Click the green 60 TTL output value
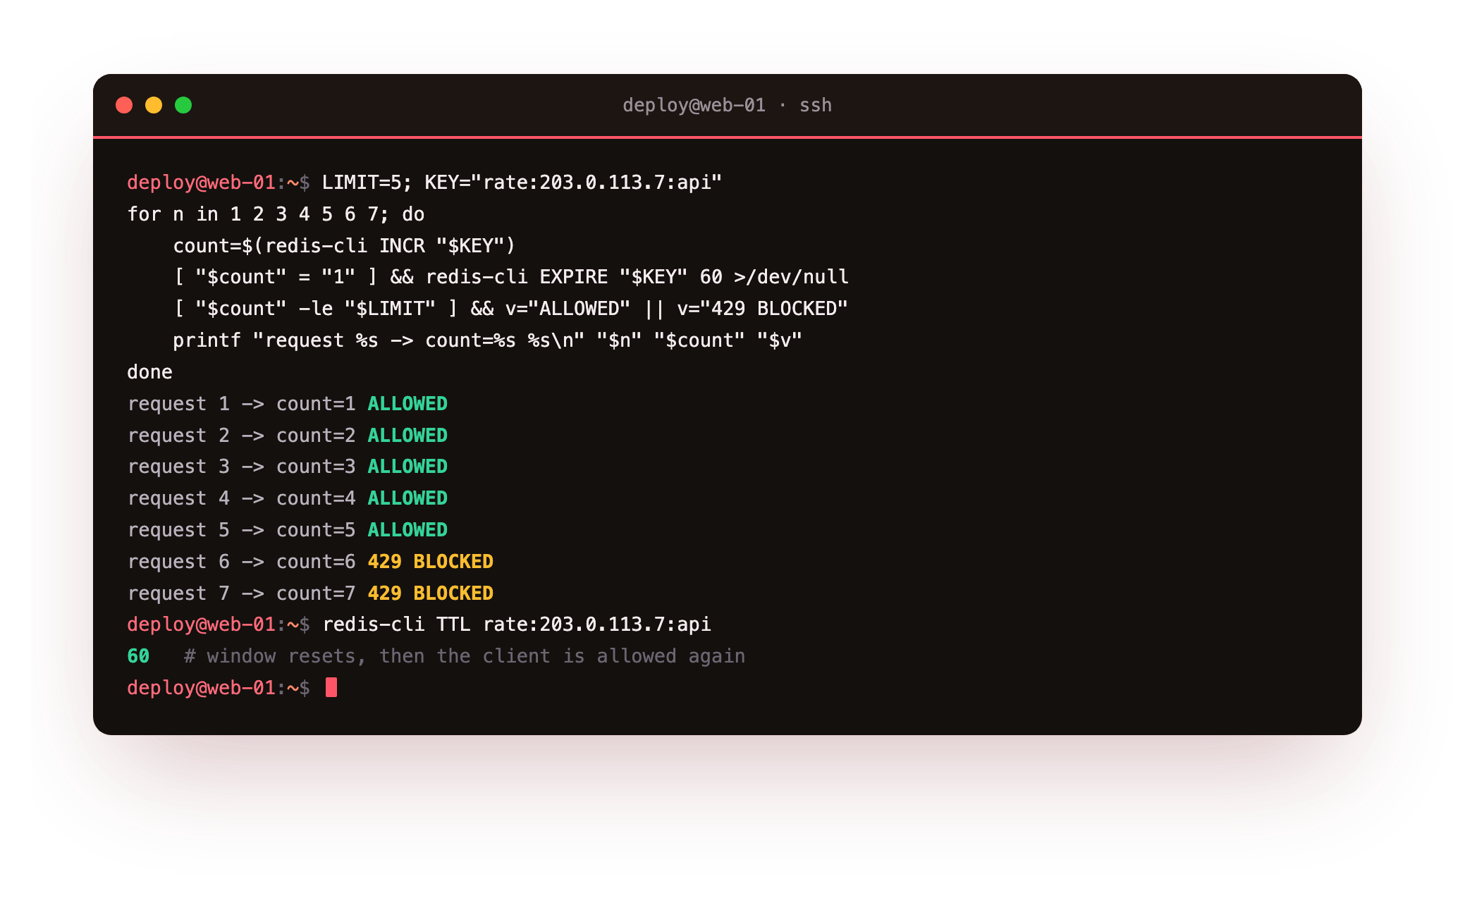This screenshot has height=905, width=1484. pyautogui.click(x=138, y=656)
